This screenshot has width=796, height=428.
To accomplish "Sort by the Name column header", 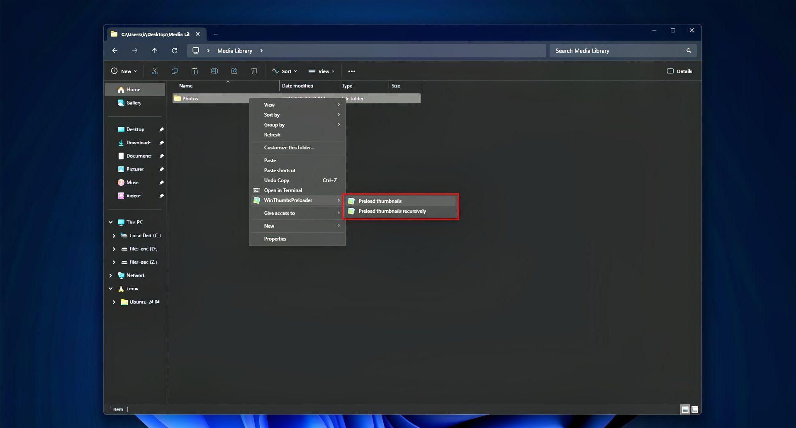I will click(226, 86).
